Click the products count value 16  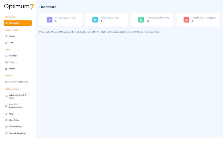(x=148, y=21)
